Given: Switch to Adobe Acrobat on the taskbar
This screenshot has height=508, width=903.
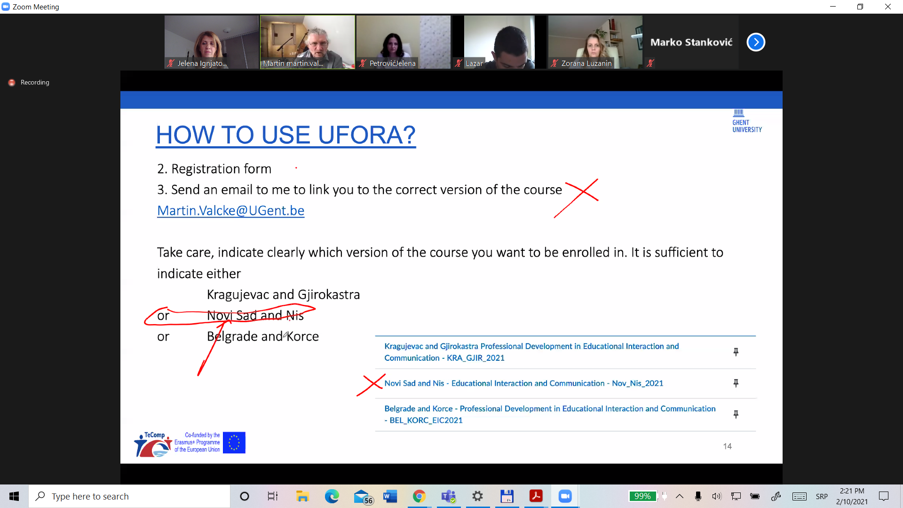Looking at the screenshot, I should (536, 496).
